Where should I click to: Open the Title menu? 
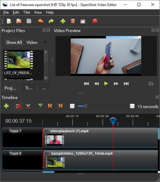click(27, 13)
